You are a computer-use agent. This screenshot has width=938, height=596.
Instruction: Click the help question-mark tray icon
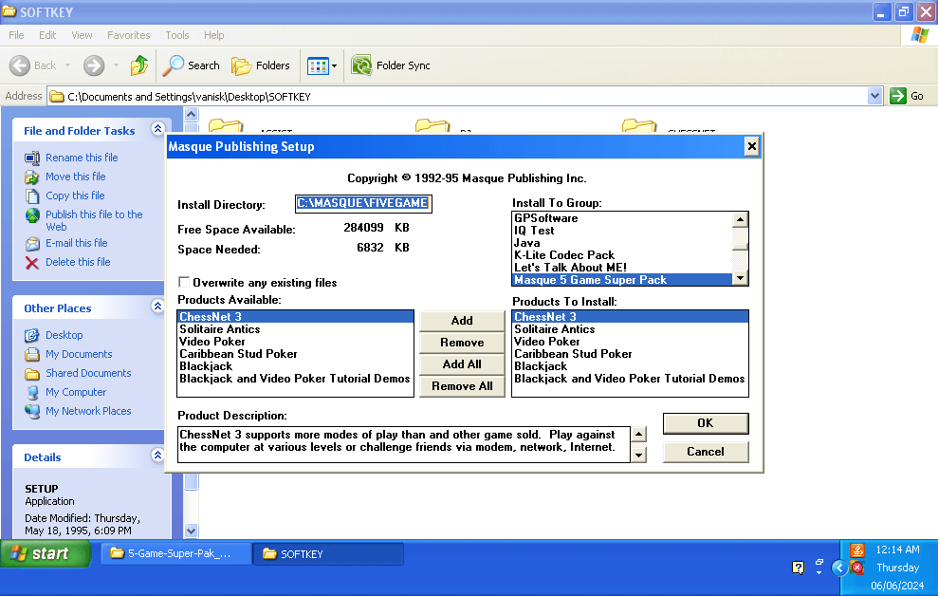point(798,568)
